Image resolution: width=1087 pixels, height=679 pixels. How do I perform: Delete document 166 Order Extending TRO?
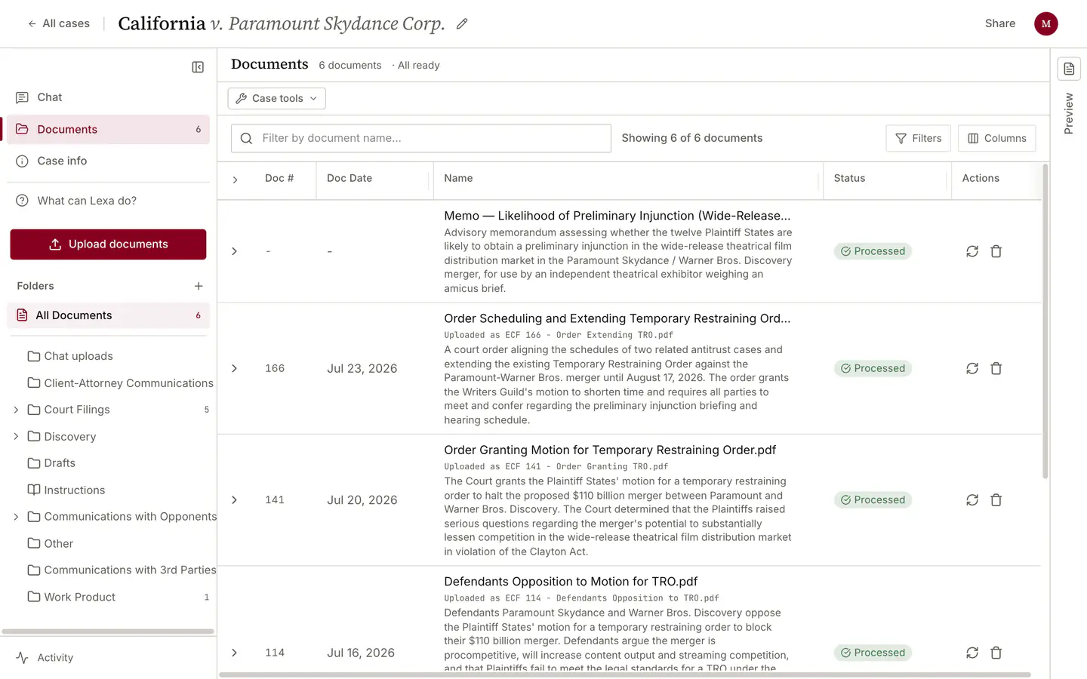pyautogui.click(x=996, y=368)
